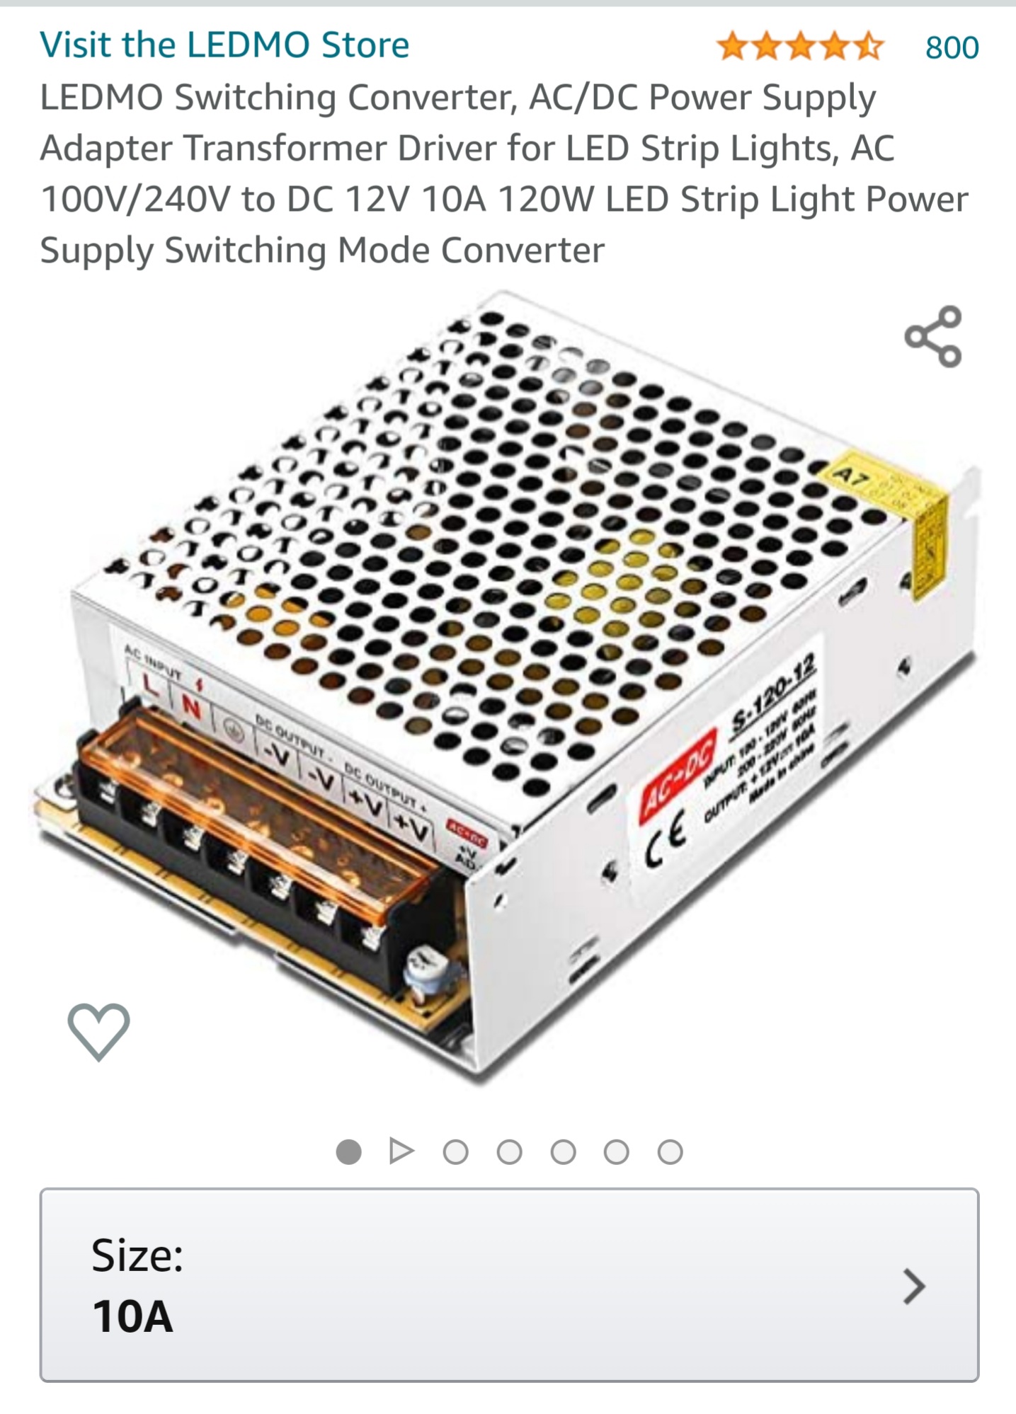Tap the LEDMO Switching Converter product title
The width and height of the screenshot is (1016, 1414).
[x=504, y=173]
